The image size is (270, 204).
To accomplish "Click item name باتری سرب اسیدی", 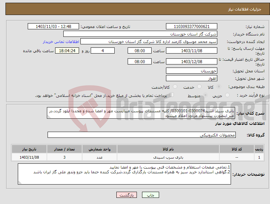I will pyautogui.click(x=168, y=157).
